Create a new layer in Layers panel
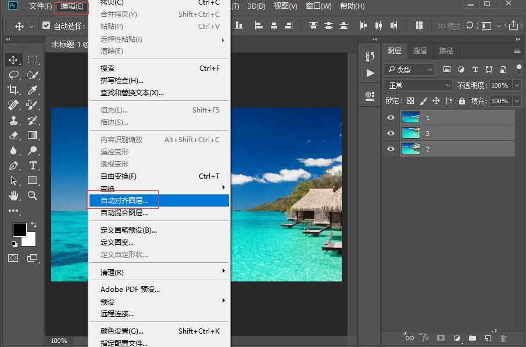The width and height of the screenshot is (526, 347). pos(488,338)
